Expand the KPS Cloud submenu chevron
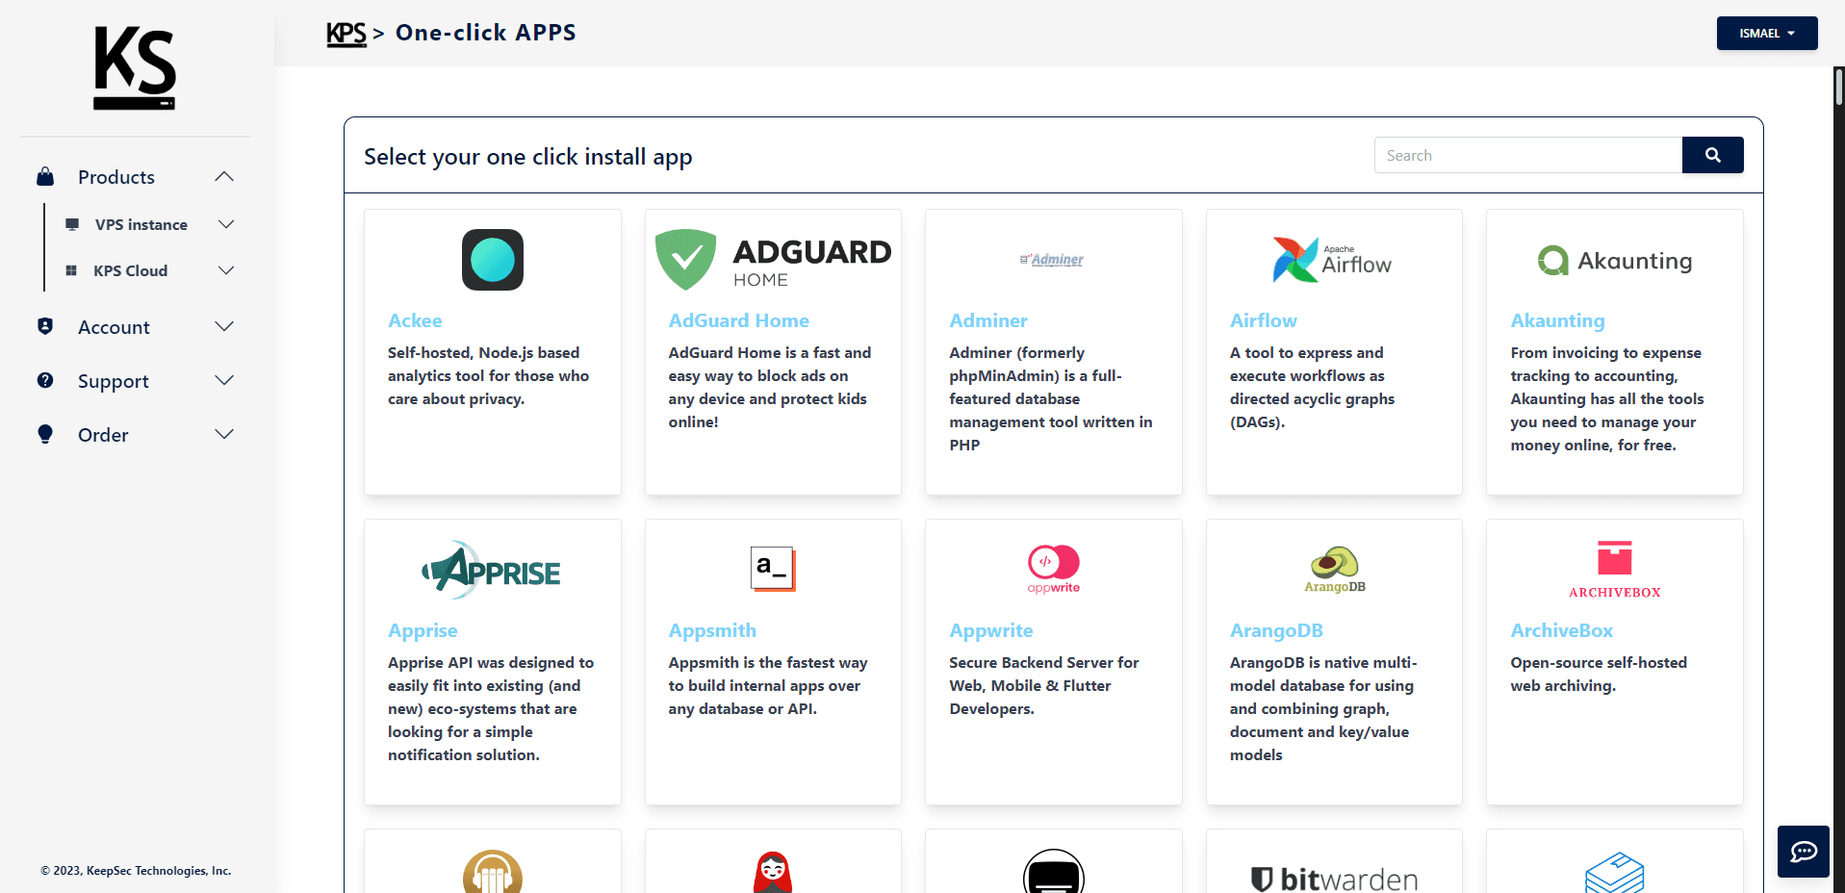This screenshot has height=893, width=1845. click(226, 270)
